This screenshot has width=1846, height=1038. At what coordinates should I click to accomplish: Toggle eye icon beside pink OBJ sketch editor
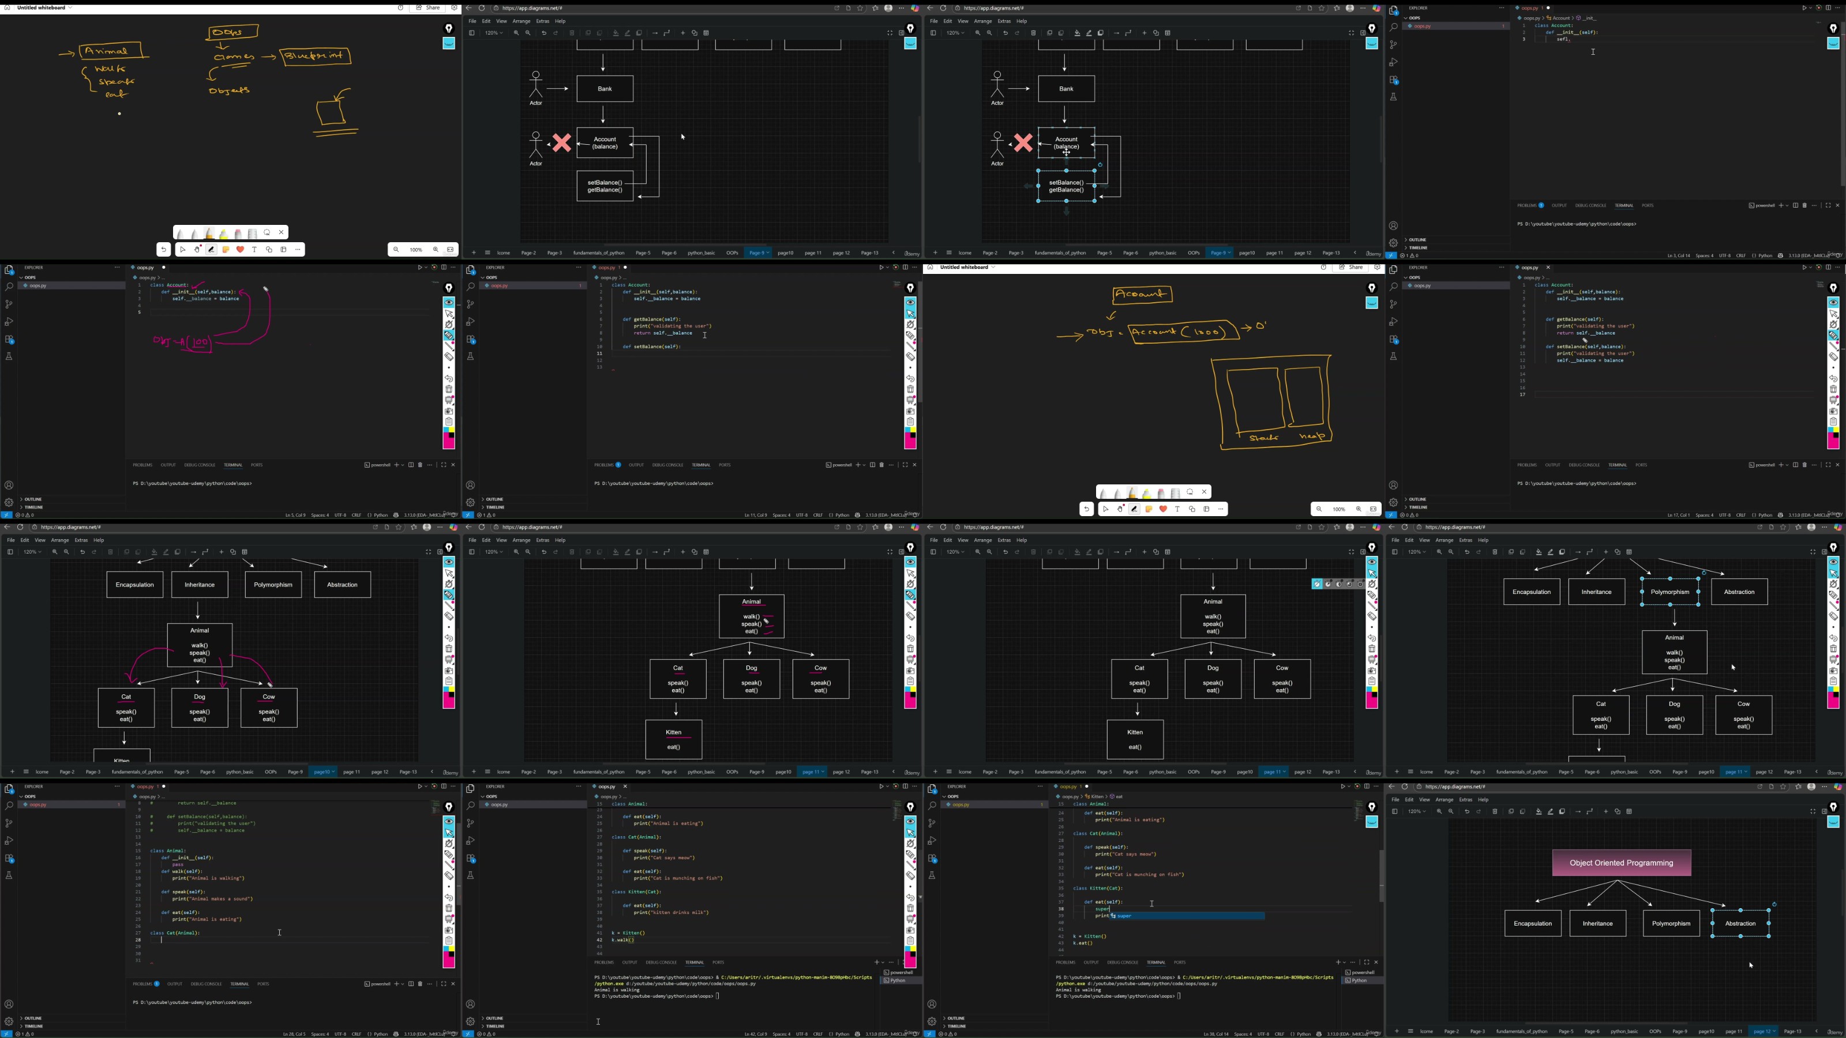(x=449, y=302)
